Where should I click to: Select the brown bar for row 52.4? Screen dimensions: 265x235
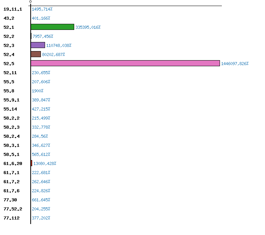[36, 54]
